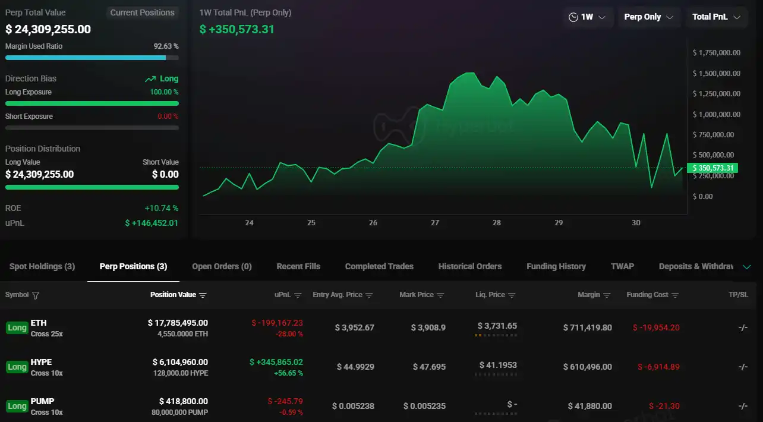Expand the hidden tabs chevron

click(747, 267)
